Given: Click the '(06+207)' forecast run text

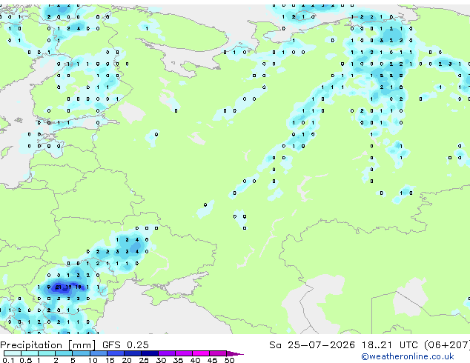Looking at the screenshot, I should coord(447,345).
